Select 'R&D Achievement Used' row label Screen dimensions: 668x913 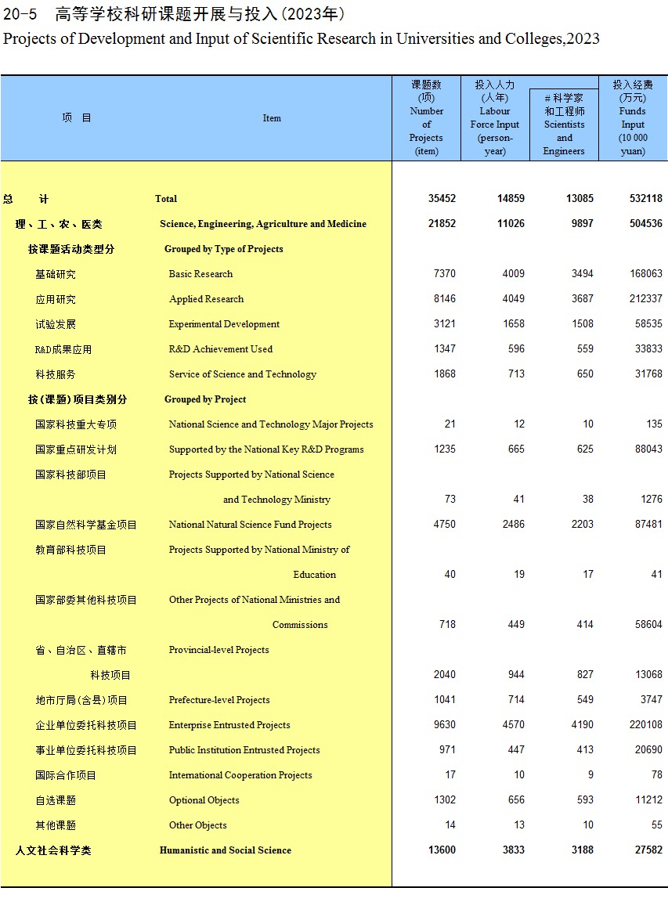click(x=221, y=348)
